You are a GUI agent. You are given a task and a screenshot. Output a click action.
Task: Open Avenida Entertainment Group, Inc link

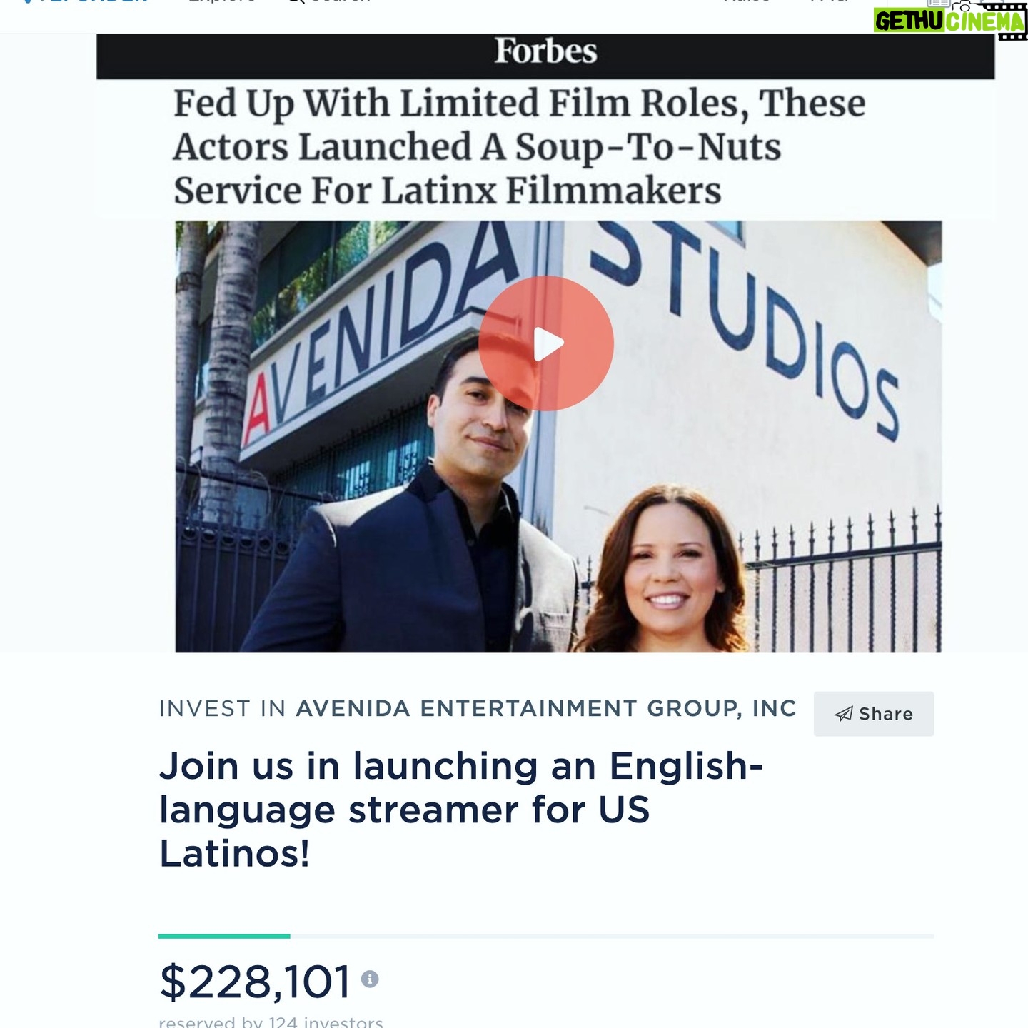(546, 708)
